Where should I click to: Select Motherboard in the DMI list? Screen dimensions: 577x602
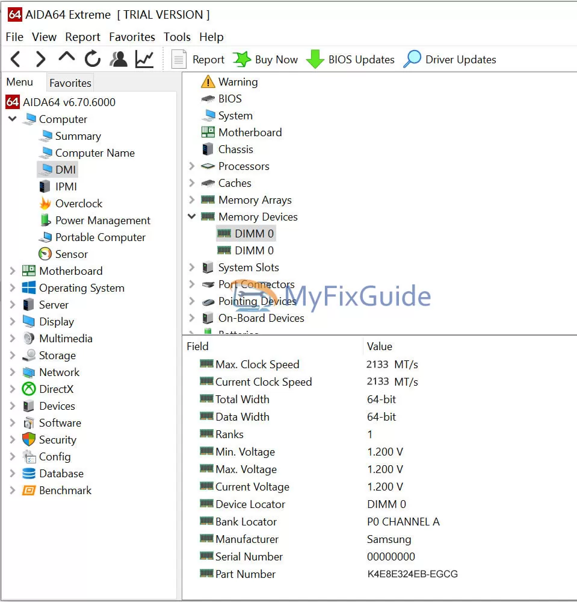click(241, 133)
